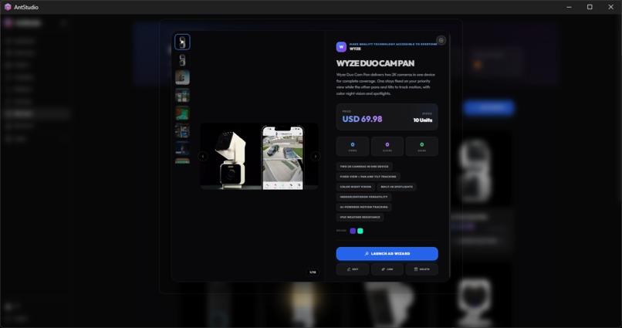Click the main product image
The height and width of the screenshot is (328, 622).
click(x=259, y=156)
